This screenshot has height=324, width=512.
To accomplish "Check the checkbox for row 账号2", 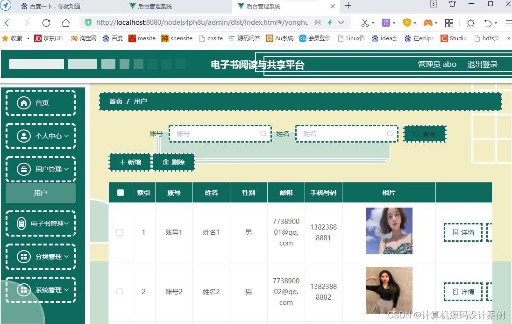I will click(x=120, y=292).
